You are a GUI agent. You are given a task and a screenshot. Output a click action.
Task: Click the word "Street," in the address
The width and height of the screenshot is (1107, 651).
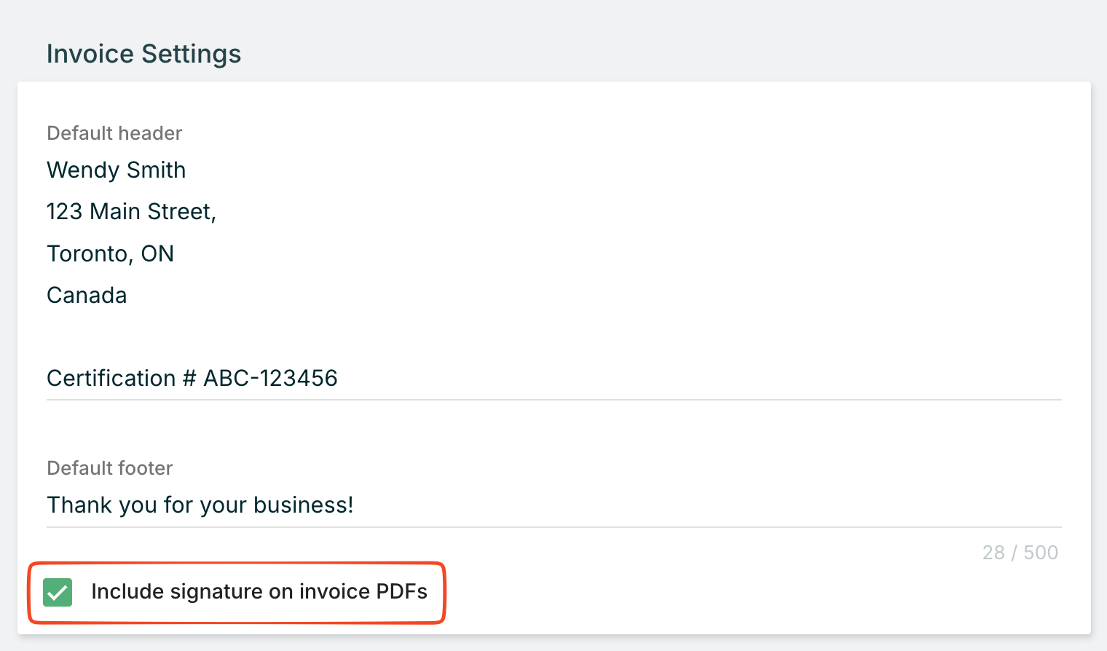coord(181,212)
